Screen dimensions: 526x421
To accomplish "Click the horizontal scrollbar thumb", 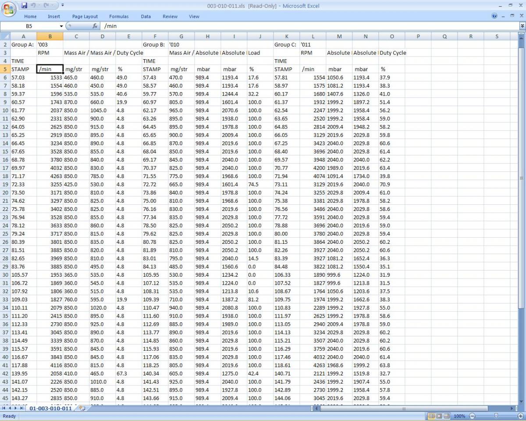I will click(x=404, y=408).
